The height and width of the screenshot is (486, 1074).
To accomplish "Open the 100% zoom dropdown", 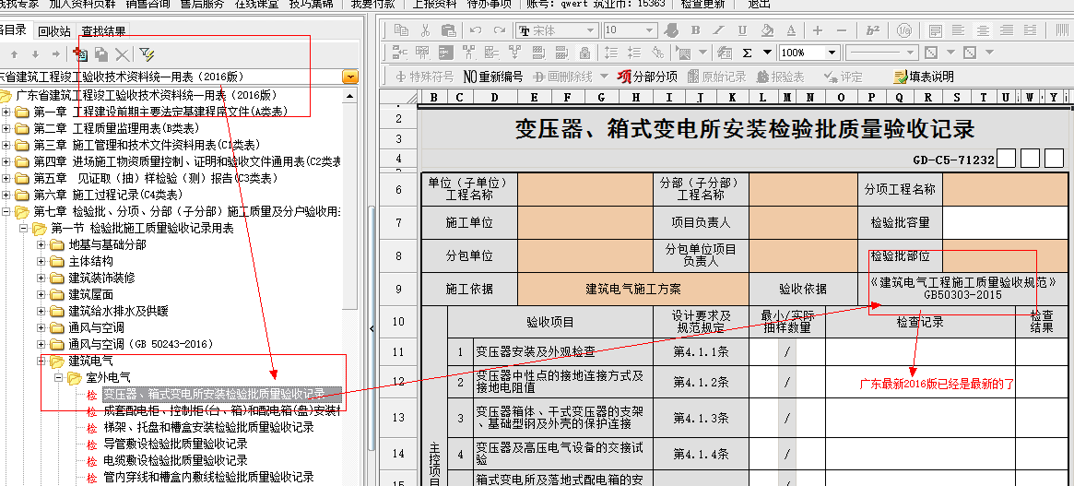I will 832,53.
